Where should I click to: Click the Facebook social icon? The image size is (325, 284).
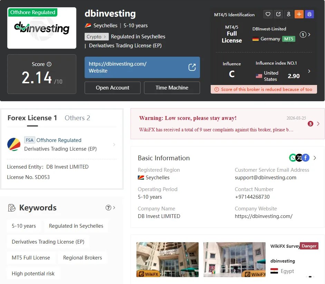(306, 158)
